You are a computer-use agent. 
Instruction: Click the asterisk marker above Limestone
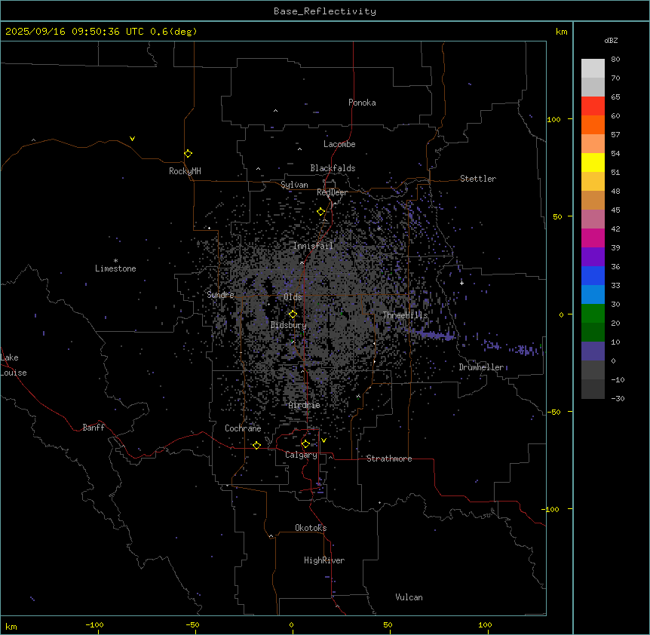point(115,260)
